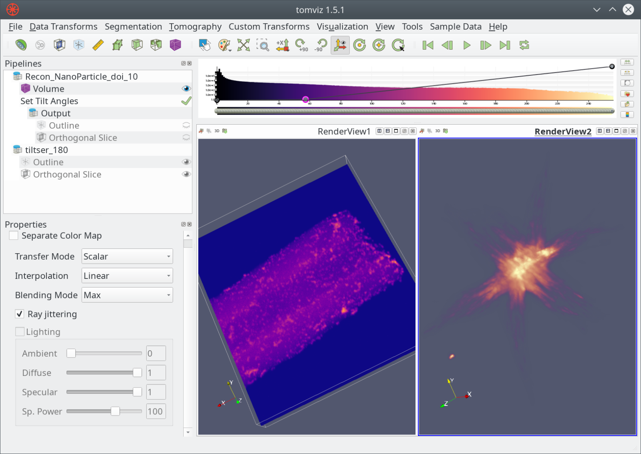641x454 pixels.
Task: Select the Orthogonal Slice toolbar icon
Action: tap(59, 45)
